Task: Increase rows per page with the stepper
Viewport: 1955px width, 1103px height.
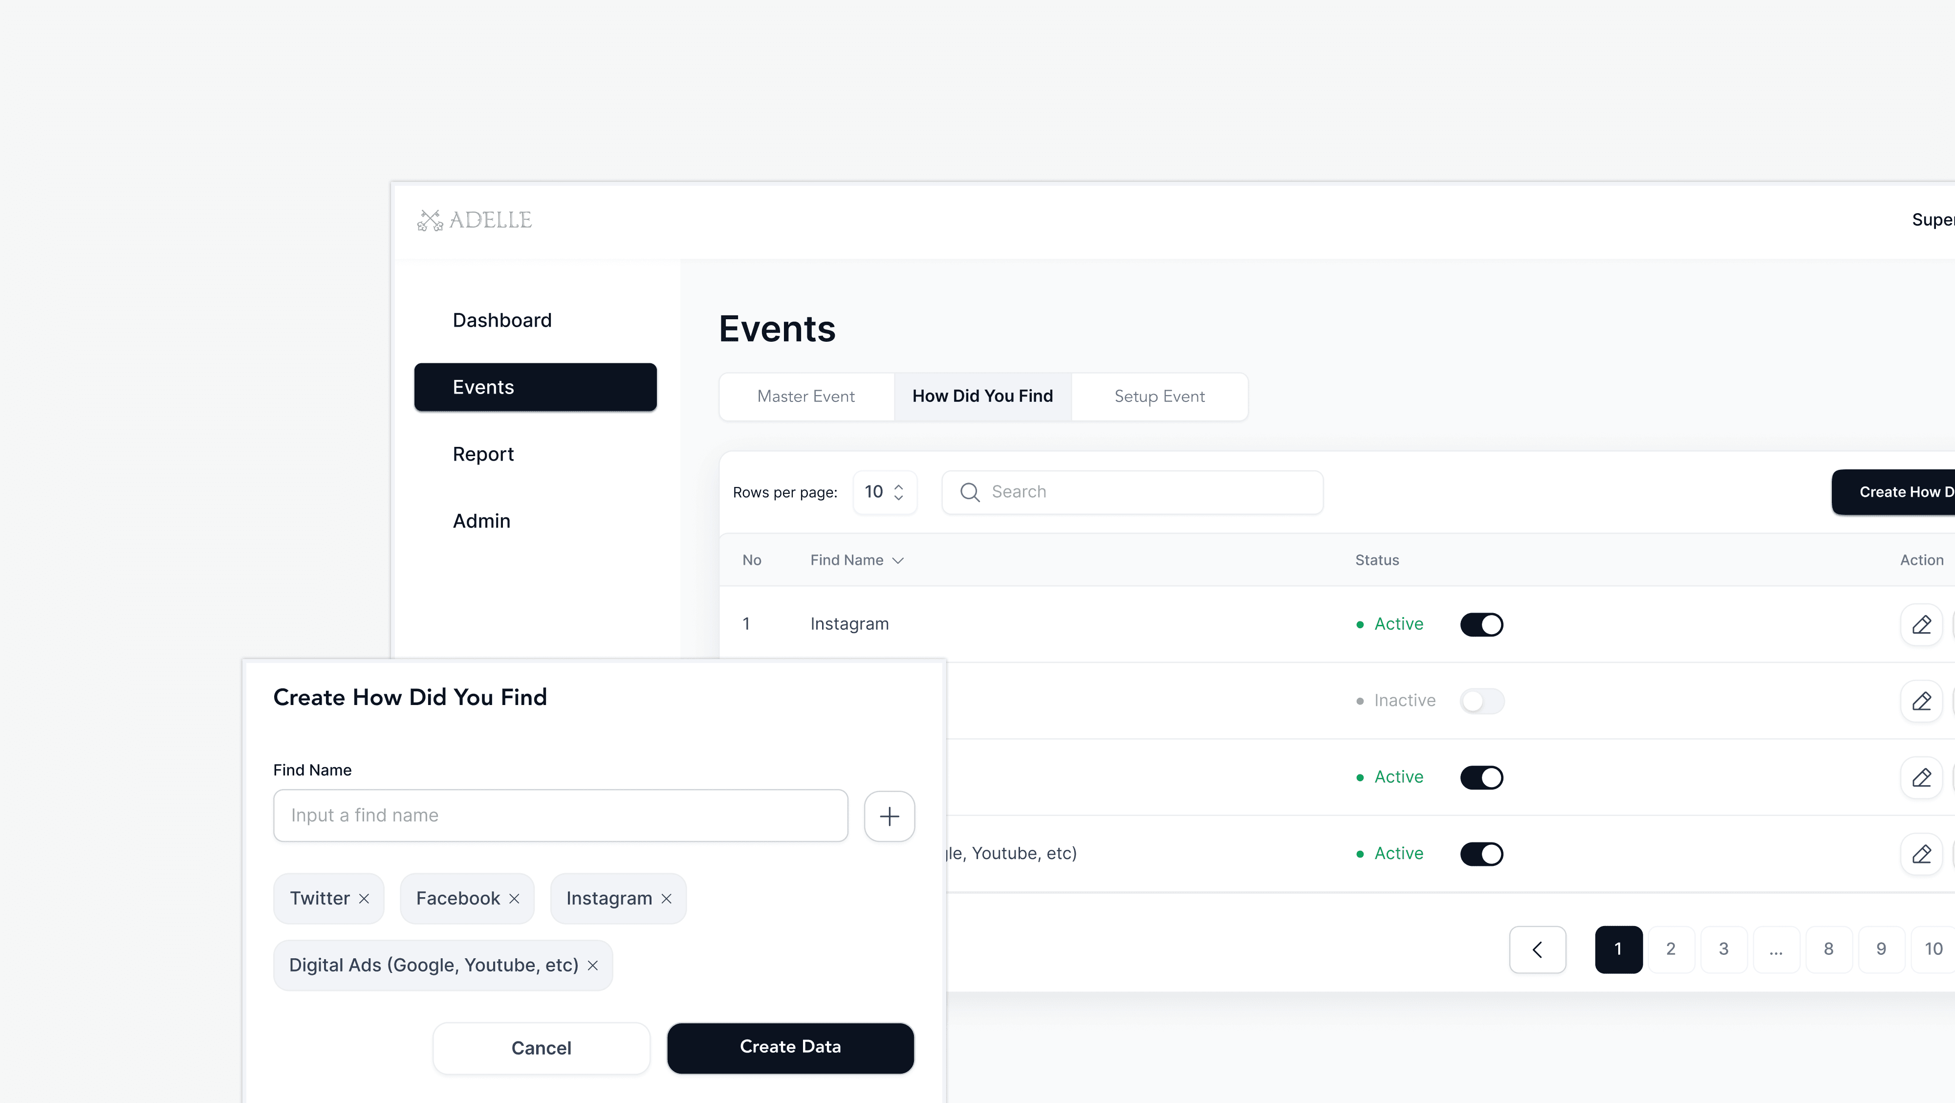Action: [x=899, y=486]
